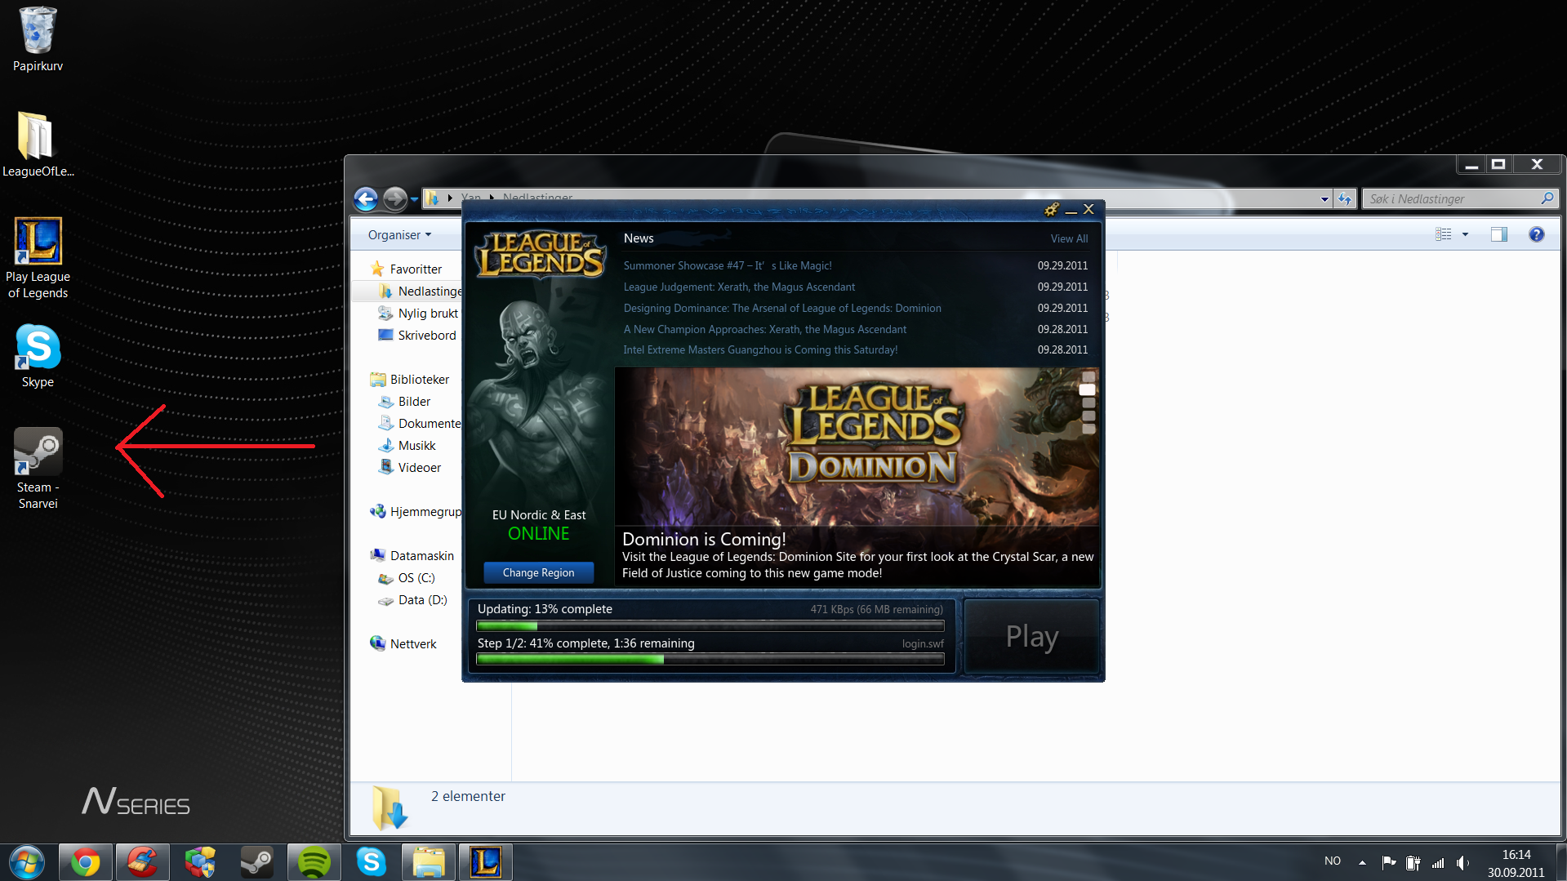Select Play League of Legends desktop shortcut
This screenshot has height=881, width=1567.
[38, 258]
